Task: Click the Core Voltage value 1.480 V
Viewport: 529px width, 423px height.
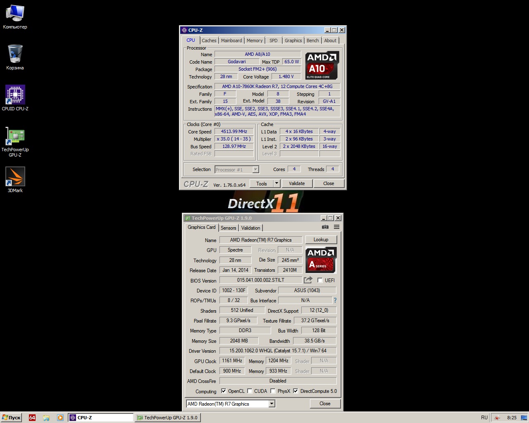Action: click(x=286, y=76)
